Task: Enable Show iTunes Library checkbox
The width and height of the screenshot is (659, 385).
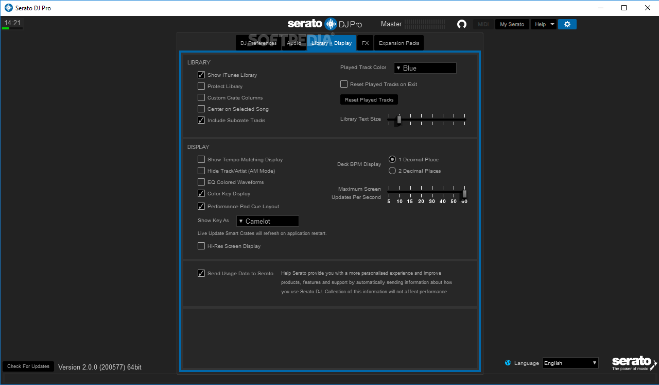Action: tap(201, 75)
